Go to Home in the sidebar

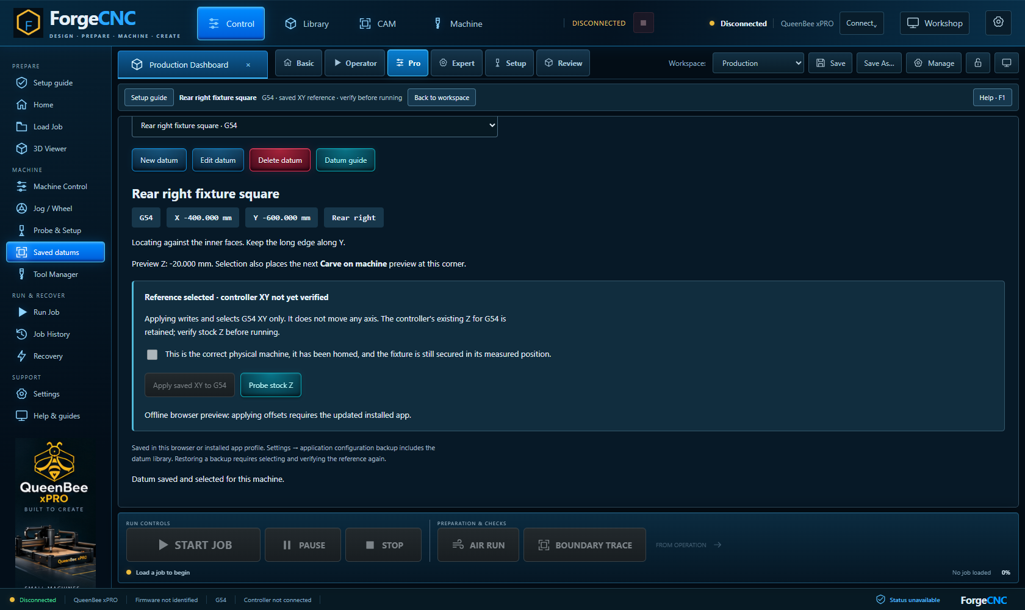coord(56,105)
